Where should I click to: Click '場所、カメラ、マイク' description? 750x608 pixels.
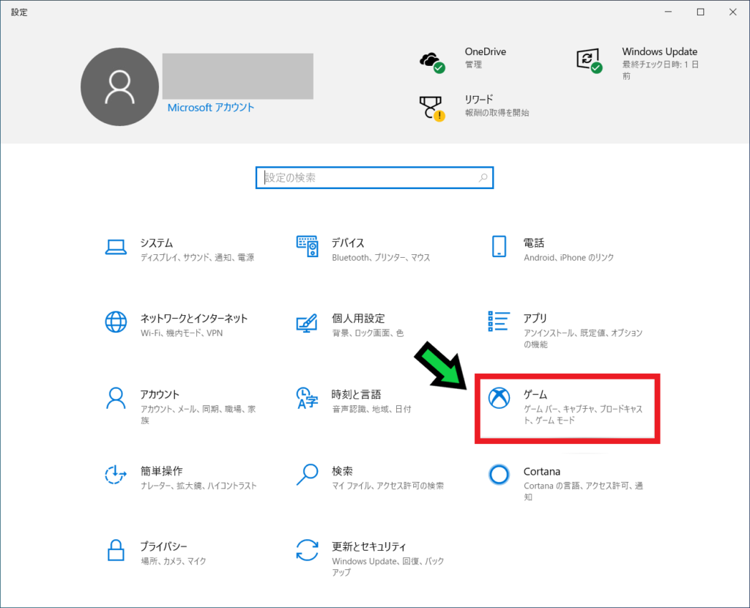tap(173, 561)
